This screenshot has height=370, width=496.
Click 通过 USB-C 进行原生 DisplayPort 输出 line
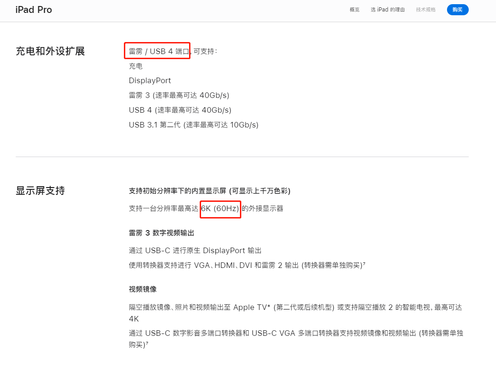195,250
